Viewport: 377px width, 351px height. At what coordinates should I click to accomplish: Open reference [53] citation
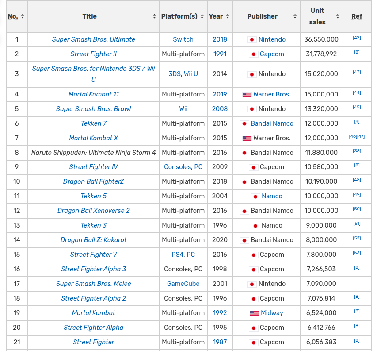click(x=357, y=253)
